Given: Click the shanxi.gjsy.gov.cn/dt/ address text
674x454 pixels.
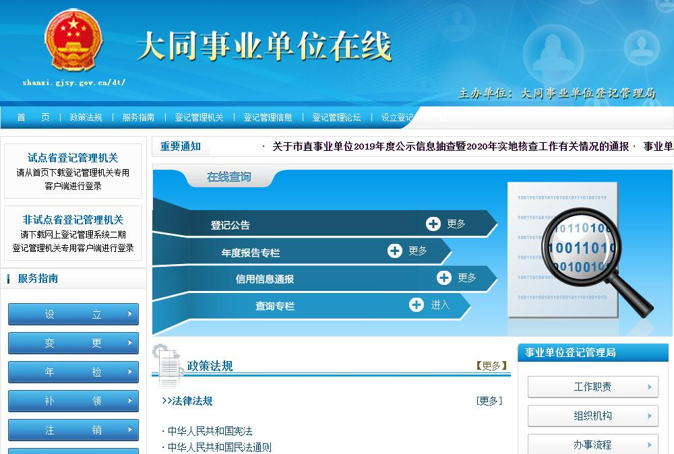Looking at the screenshot, I should coord(74,82).
